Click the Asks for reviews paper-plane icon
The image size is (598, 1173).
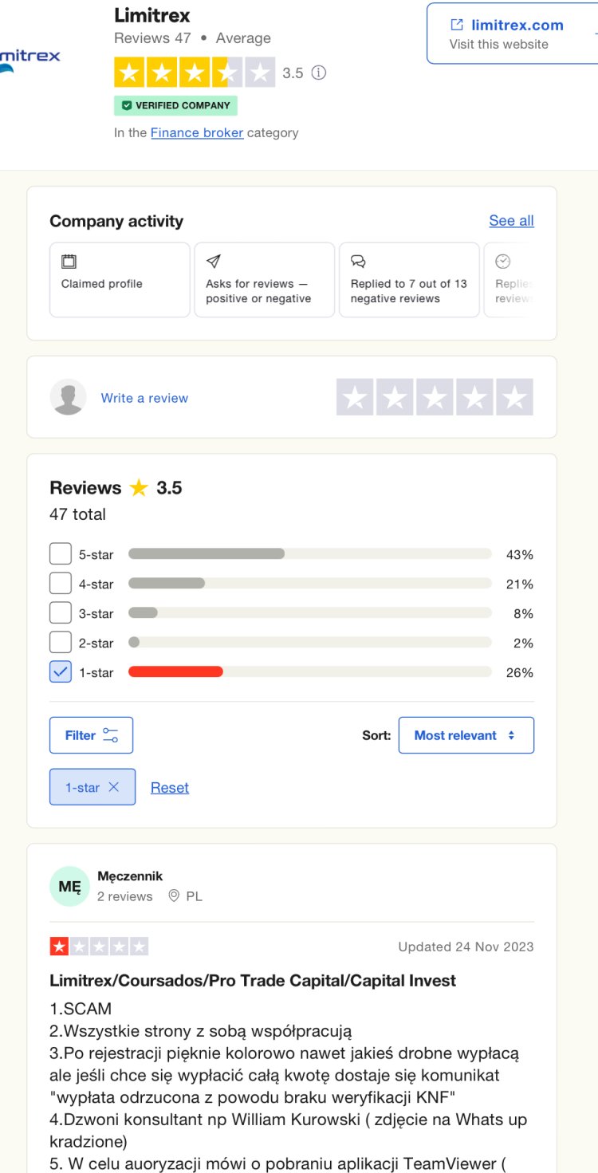click(213, 262)
